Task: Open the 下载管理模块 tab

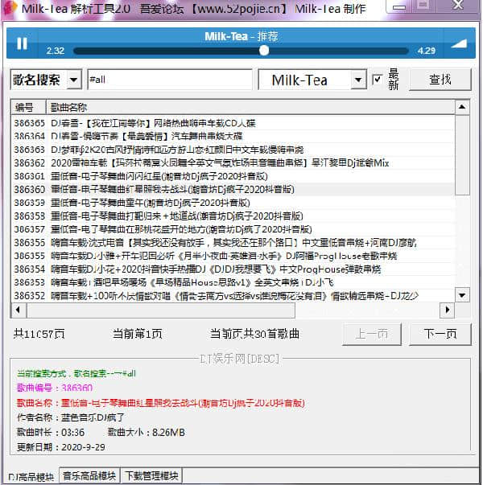Action: [x=151, y=475]
